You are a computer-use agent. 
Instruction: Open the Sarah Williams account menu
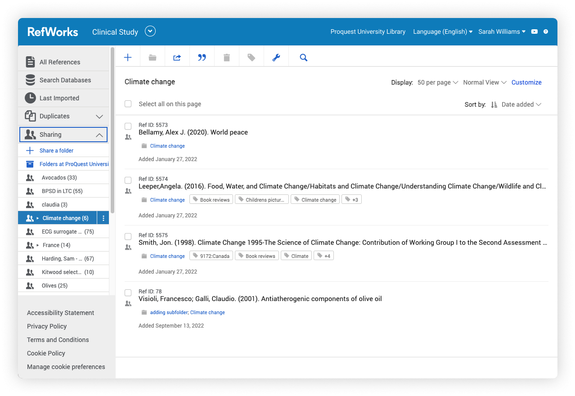point(502,31)
